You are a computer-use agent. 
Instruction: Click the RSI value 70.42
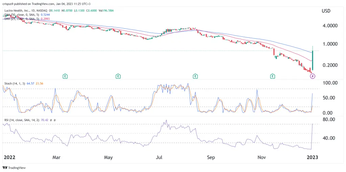tap(45, 120)
